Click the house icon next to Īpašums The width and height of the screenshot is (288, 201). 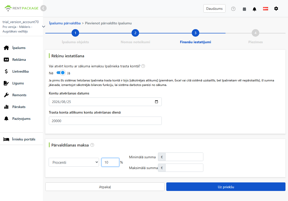[6, 48]
